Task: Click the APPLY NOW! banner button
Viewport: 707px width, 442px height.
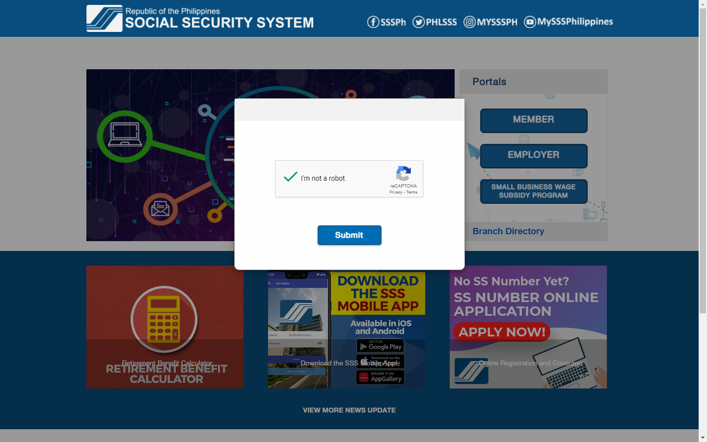Action: tap(502, 332)
